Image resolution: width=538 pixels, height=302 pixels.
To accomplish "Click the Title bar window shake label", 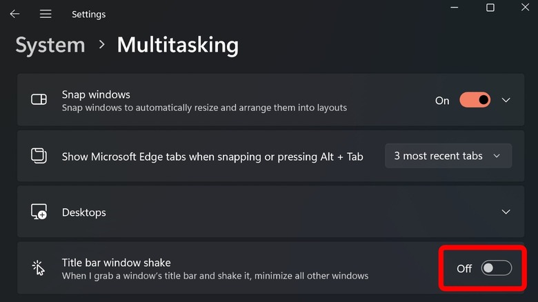I will pos(117,262).
